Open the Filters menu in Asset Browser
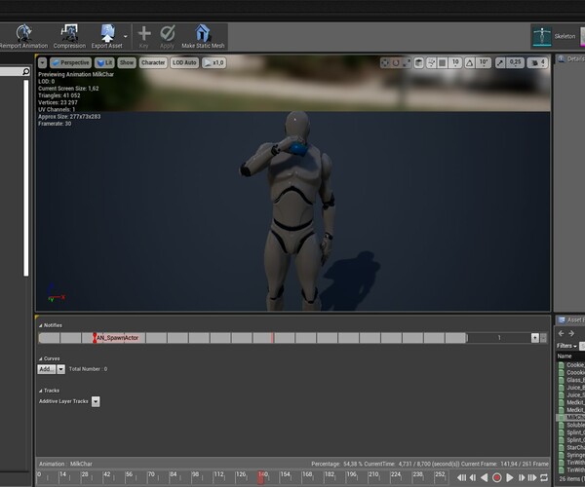The image size is (585, 487). (x=565, y=346)
